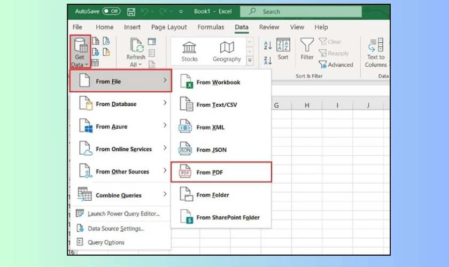The width and height of the screenshot is (449, 267).
Task: Expand From Other Sources submenu chevron
Action: pyautogui.click(x=165, y=170)
